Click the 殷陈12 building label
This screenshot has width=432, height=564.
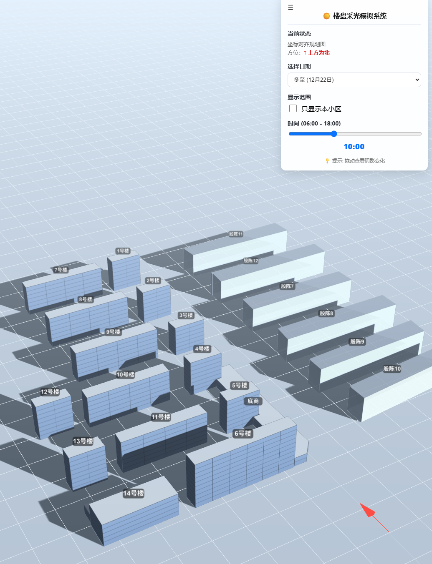[x=251, y=261]
